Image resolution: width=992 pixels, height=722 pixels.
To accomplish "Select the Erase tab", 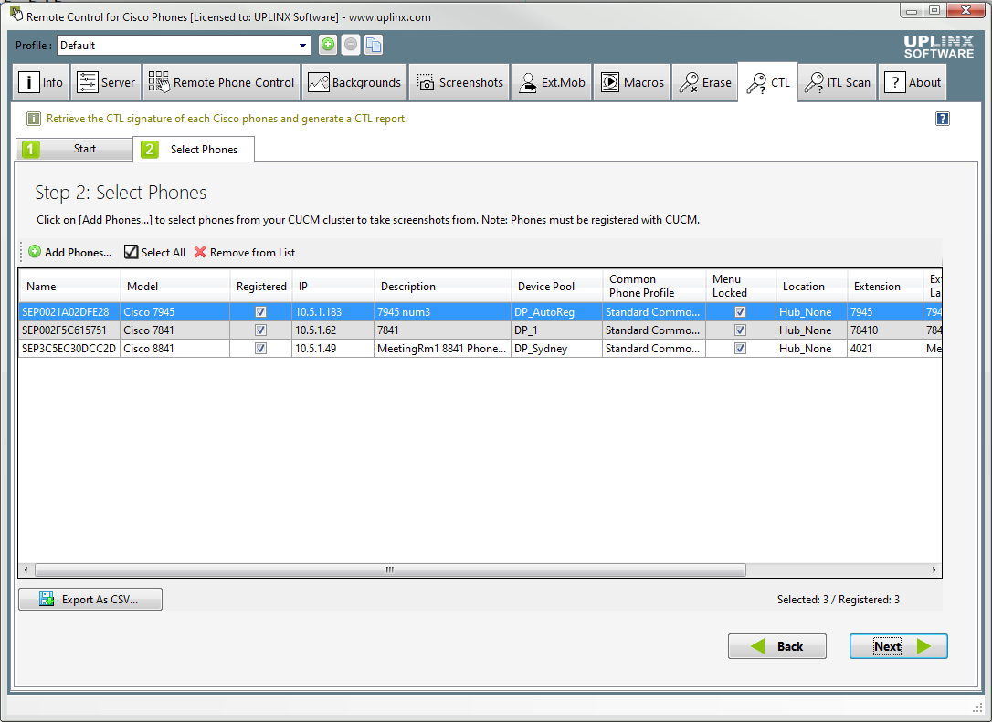I will tap(705, 82).
